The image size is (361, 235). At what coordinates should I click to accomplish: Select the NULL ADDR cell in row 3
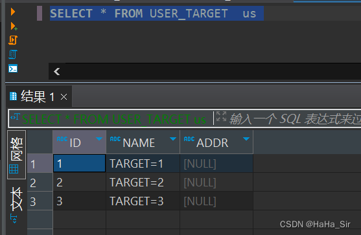click(216, 201)
